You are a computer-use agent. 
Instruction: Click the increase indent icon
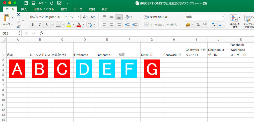[x=135, y=24]
